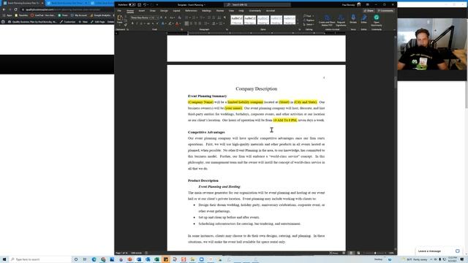Screen dimensions: 468x263
Task: Switch to the Insert tab
Action: coord(142,11)
